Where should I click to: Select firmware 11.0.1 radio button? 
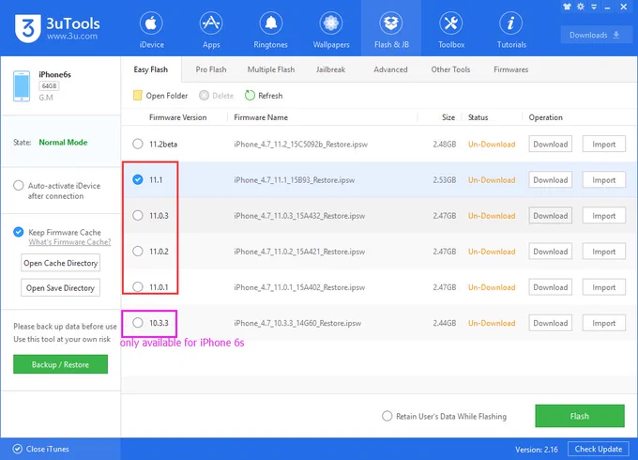coord(138,287)
